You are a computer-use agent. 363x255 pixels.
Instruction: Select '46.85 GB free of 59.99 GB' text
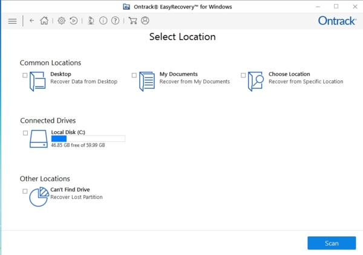click(78, 145)
